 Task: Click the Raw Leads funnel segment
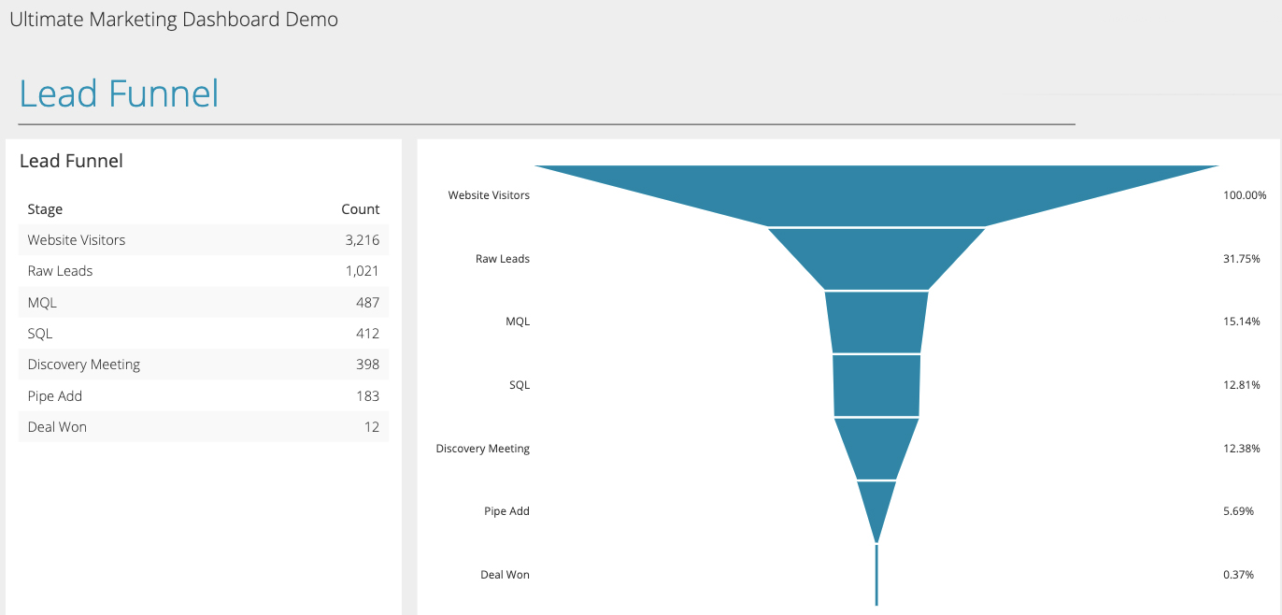[x=876, y=259]
